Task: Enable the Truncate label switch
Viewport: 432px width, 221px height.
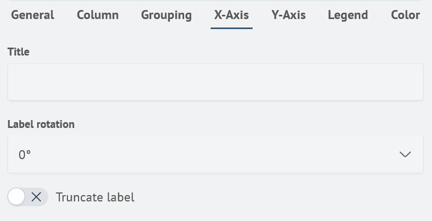Action: [28, 197]
